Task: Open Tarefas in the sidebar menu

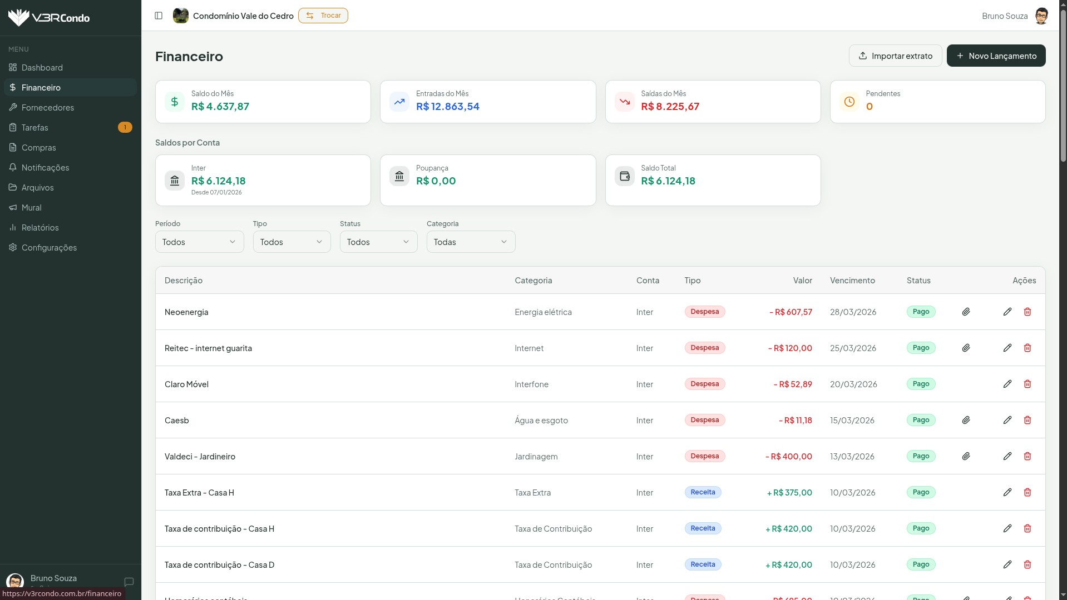Action: [x=35, y=127]
